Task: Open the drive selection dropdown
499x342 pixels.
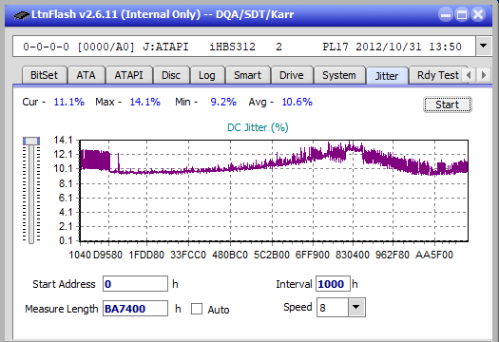Action: click(484, 47)
